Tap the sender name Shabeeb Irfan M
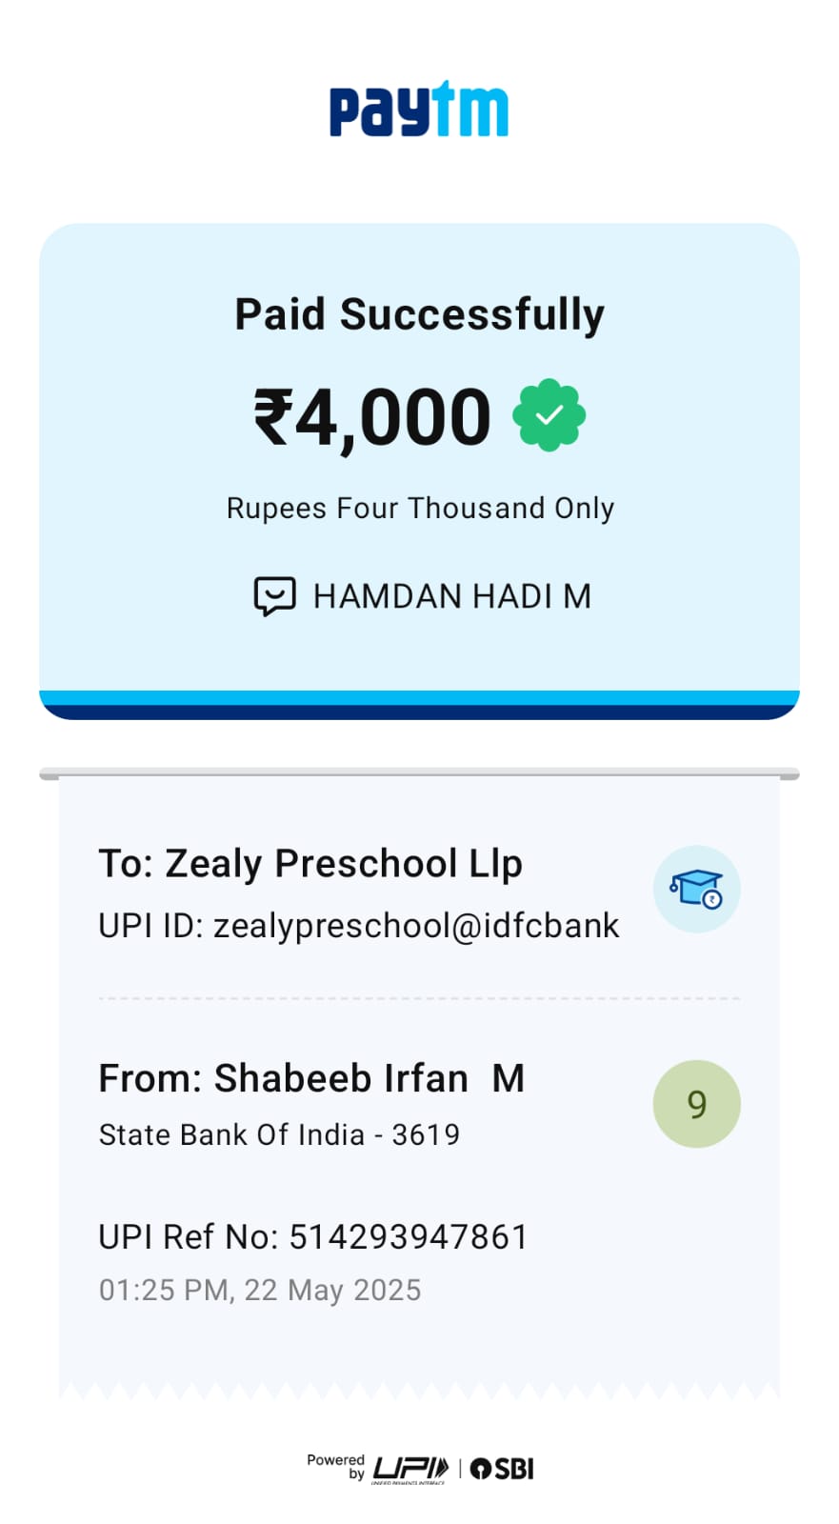 (311, 1079)
